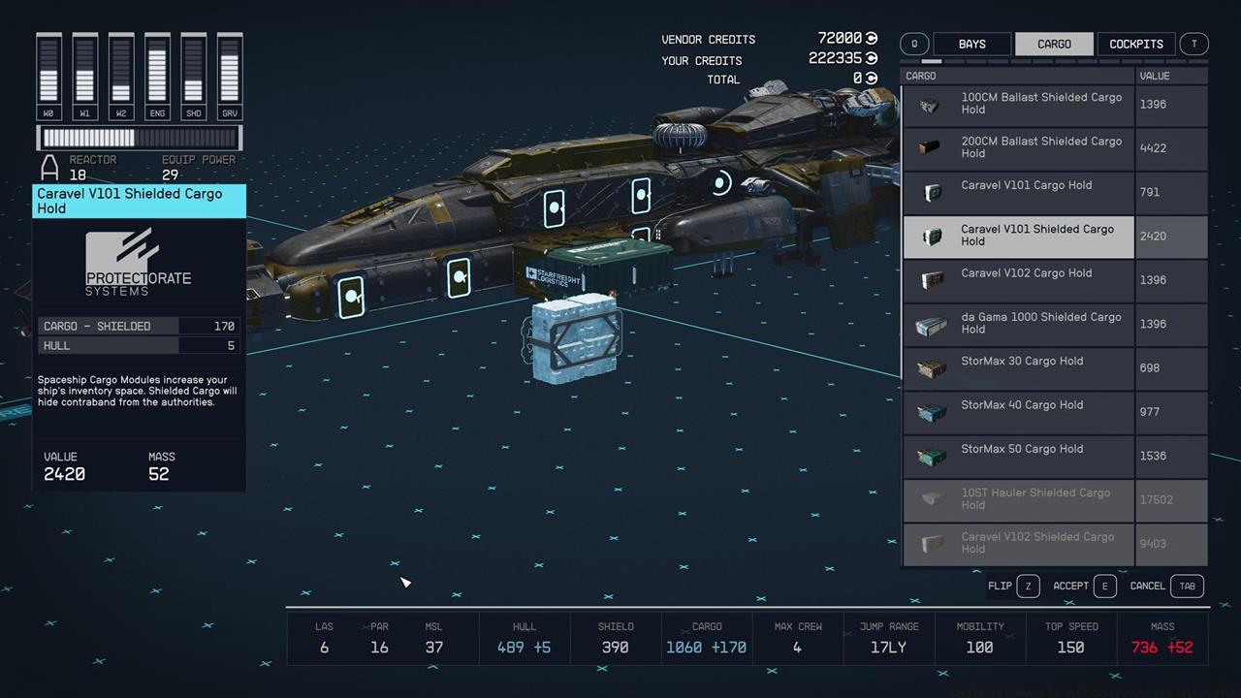Switch to the BAYS tab
Screen dimensions: 1241x698
971,44
